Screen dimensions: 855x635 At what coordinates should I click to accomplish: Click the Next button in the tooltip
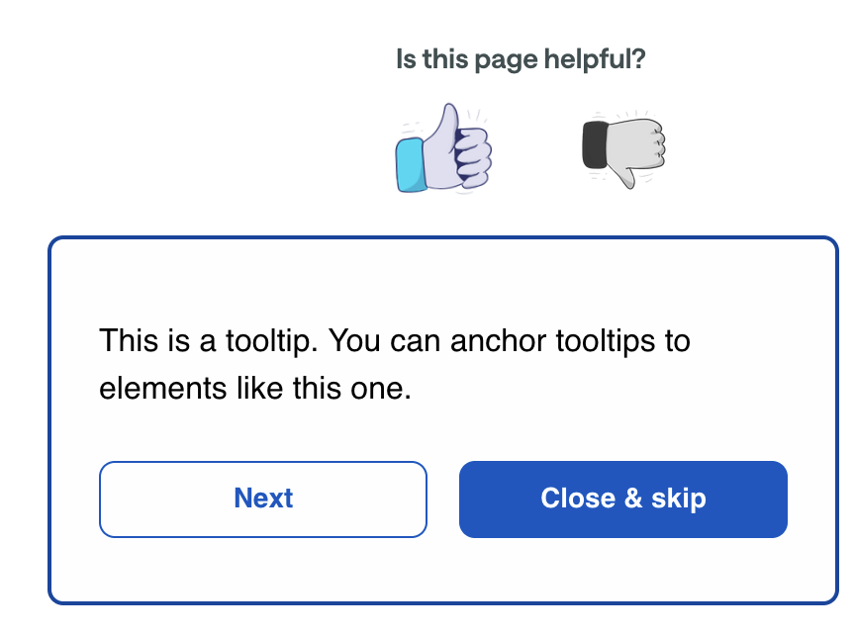point(262,499)
